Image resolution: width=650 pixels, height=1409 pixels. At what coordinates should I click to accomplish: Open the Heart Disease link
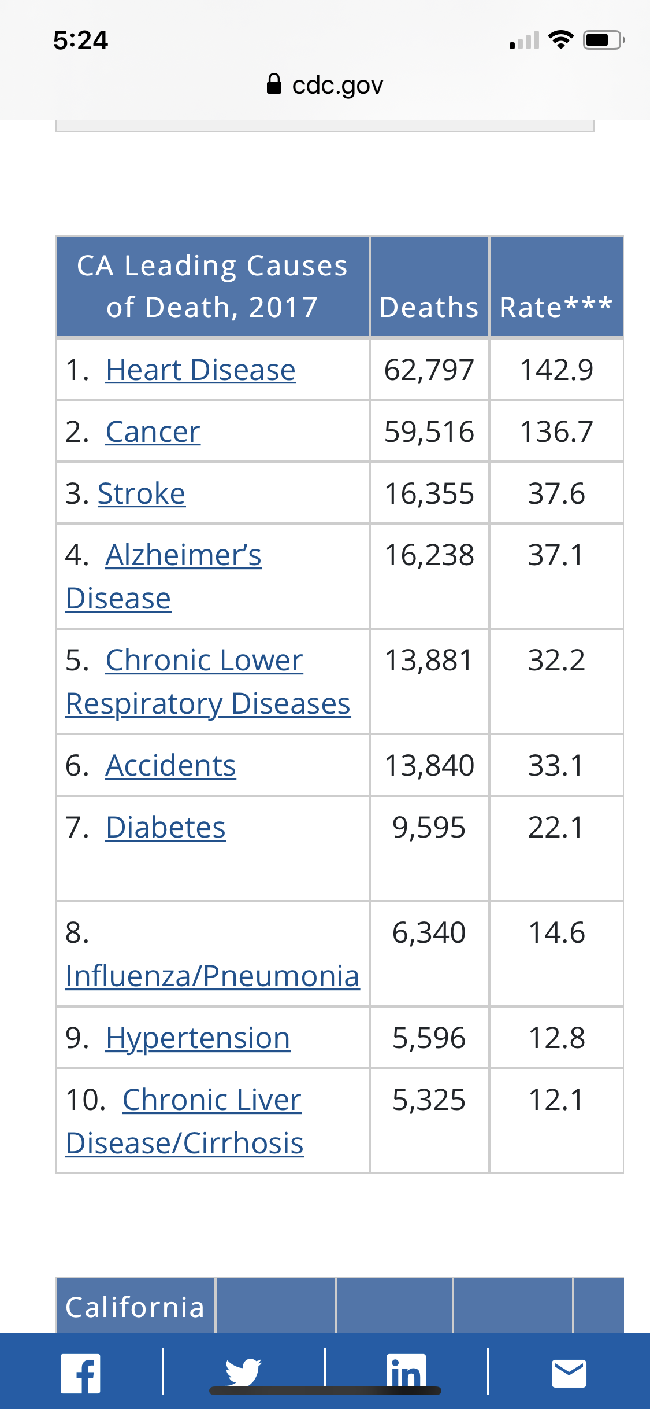coord(200,370)
